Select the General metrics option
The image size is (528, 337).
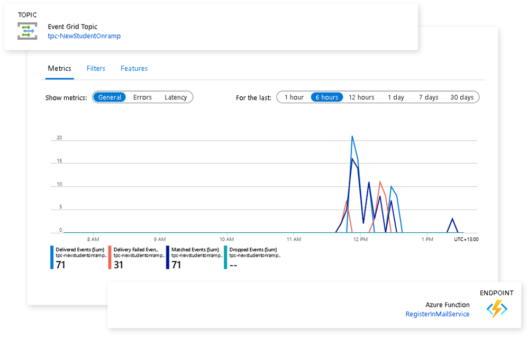coord(110,97)
